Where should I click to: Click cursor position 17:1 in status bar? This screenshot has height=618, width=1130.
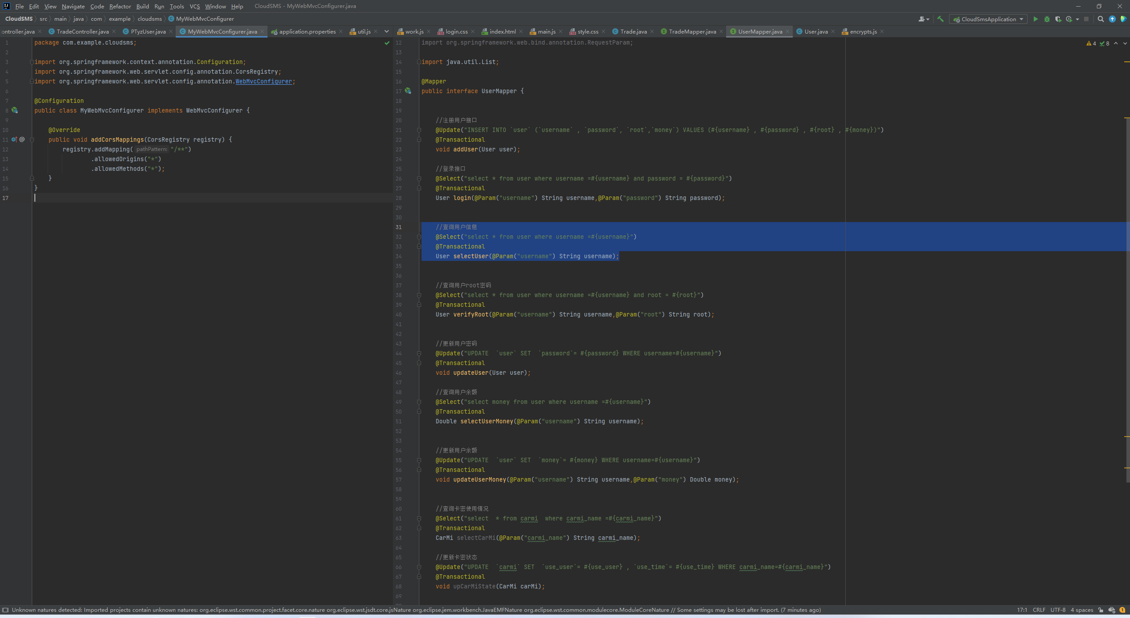(1022, 610)
